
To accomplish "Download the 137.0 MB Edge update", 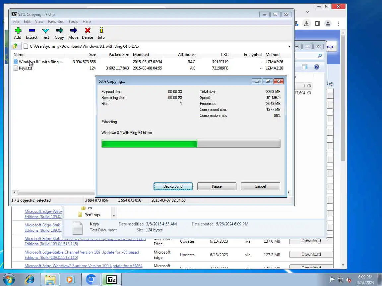I will tap(311, 241).
